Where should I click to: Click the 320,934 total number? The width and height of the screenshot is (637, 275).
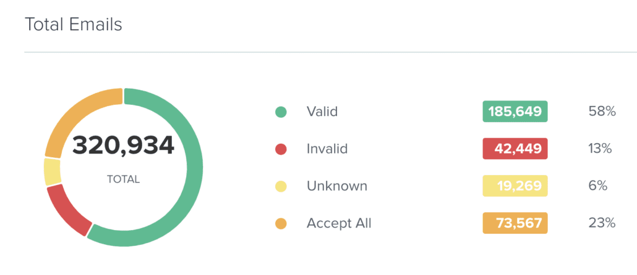coord(124,147)
